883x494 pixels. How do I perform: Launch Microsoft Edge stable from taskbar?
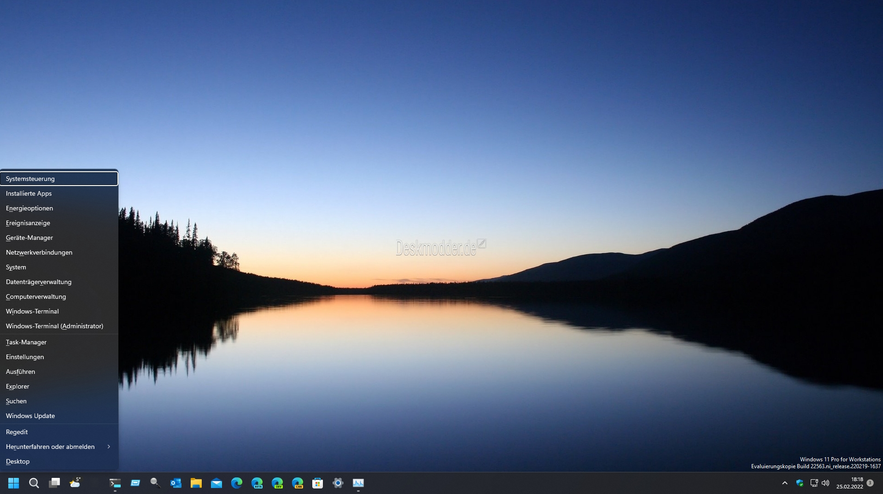coord(237,483)
